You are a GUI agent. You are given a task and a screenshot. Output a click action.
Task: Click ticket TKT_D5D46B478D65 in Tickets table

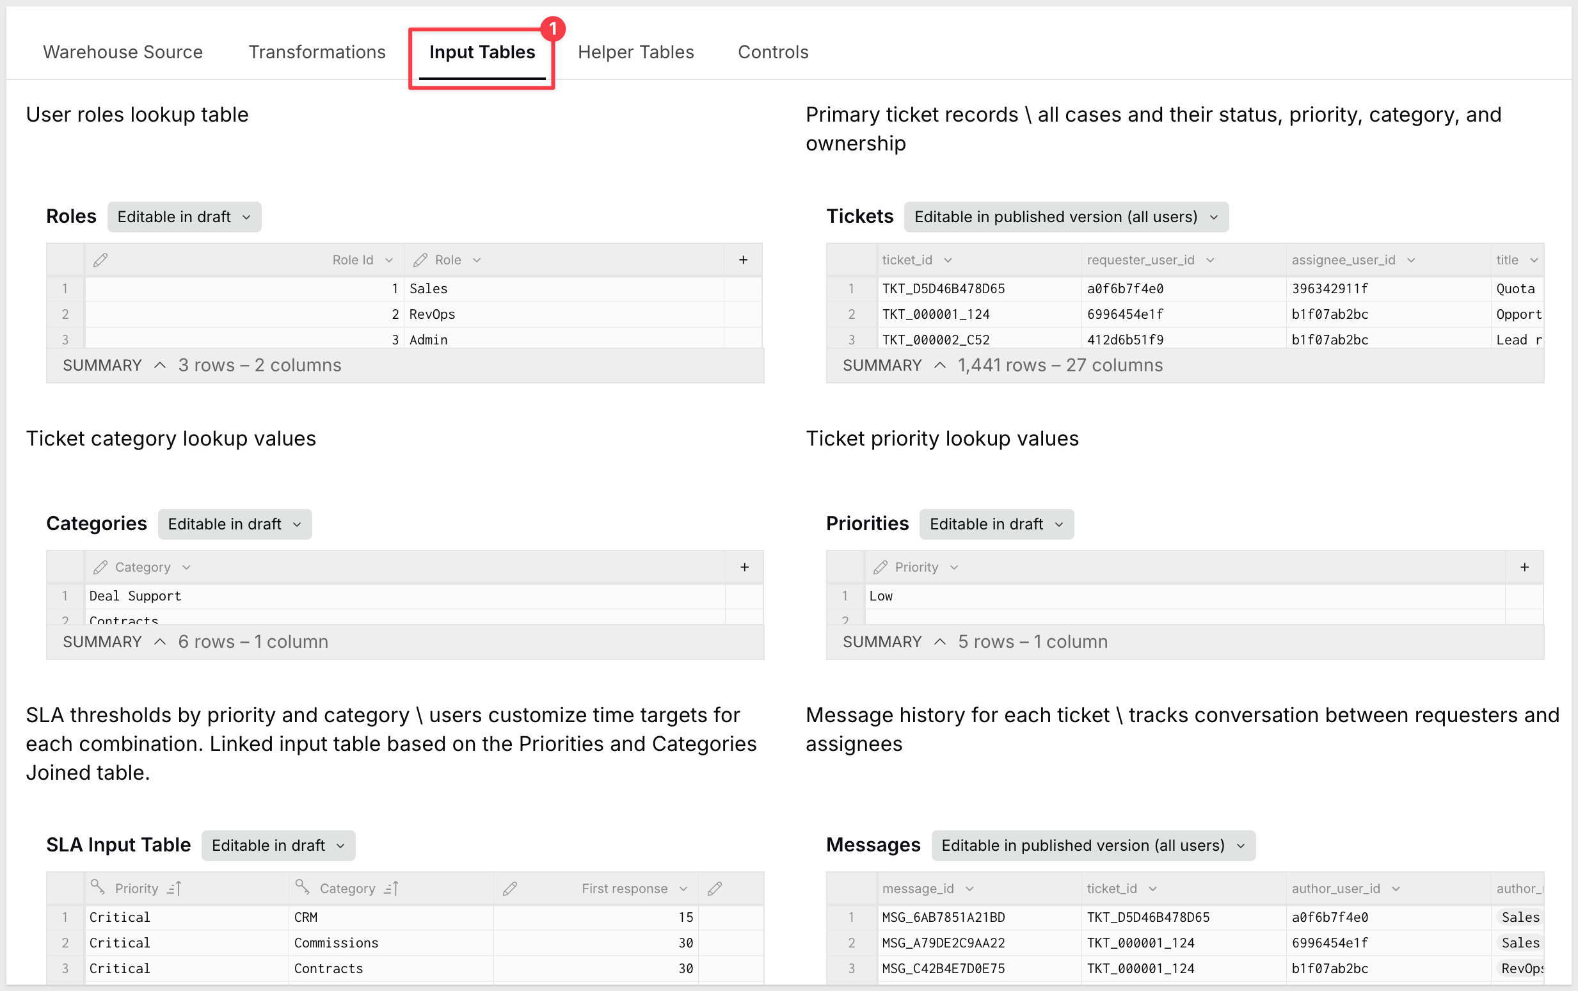[x=978, y=288]
